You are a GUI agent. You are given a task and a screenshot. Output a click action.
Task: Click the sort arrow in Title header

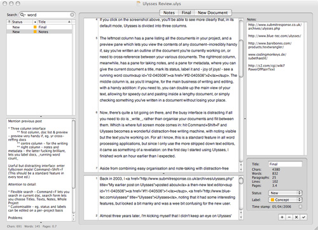[x=69, y=22]
